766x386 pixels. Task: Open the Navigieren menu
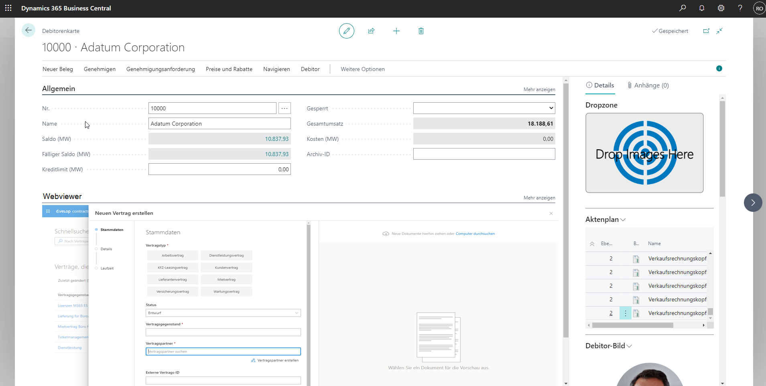pyautogui.click(x=276, y=69)
